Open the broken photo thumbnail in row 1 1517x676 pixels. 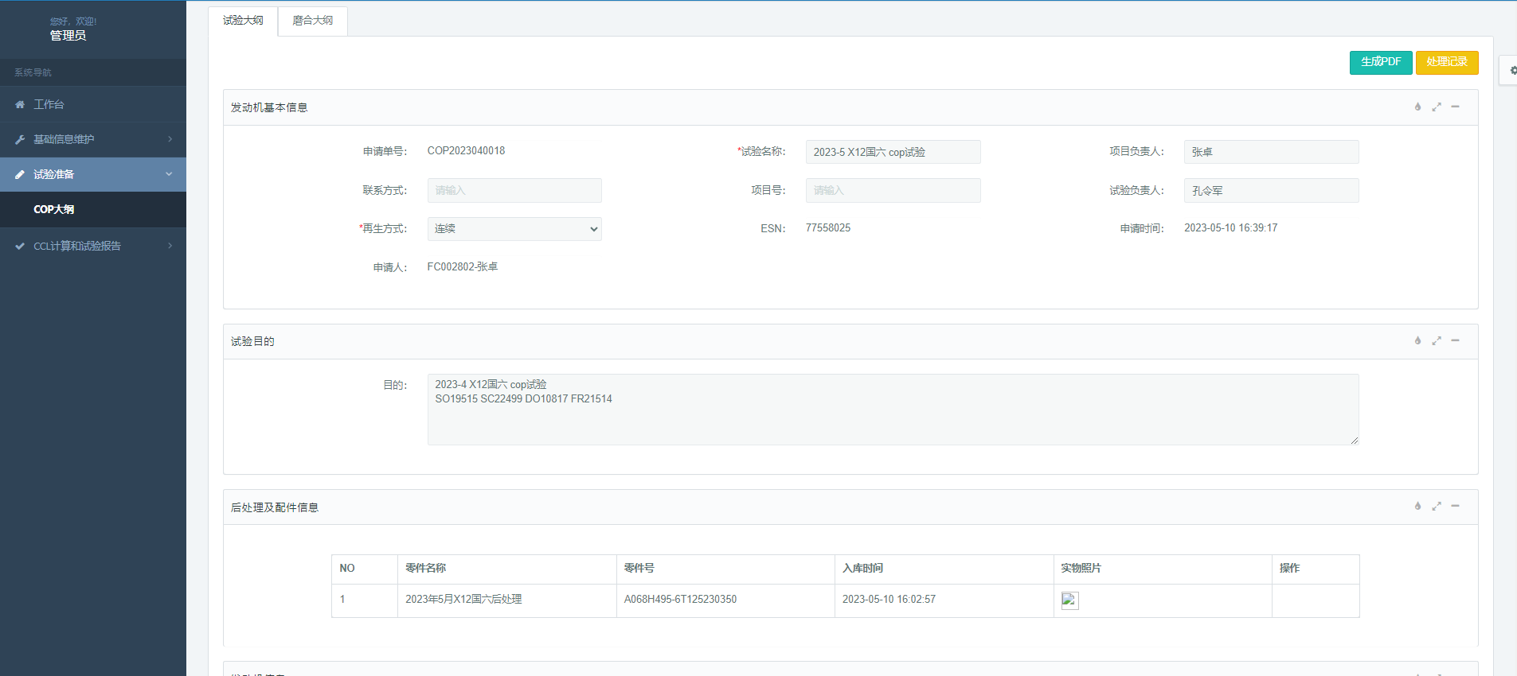(x=1069, y=600)
